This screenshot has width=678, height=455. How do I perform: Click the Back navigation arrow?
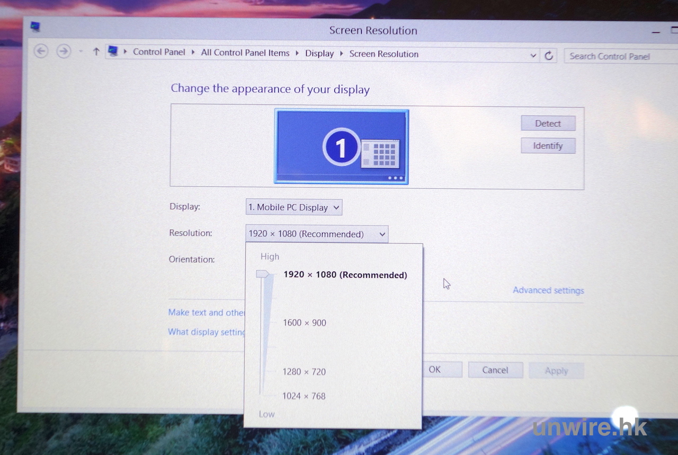click(41, 51)
